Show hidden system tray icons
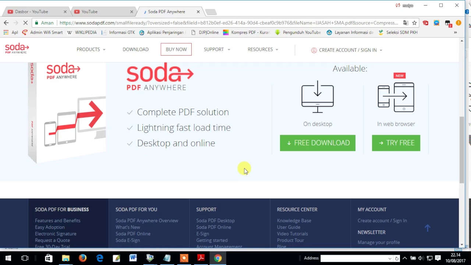Viewport: 471px width, 265px height. point(405,258)
